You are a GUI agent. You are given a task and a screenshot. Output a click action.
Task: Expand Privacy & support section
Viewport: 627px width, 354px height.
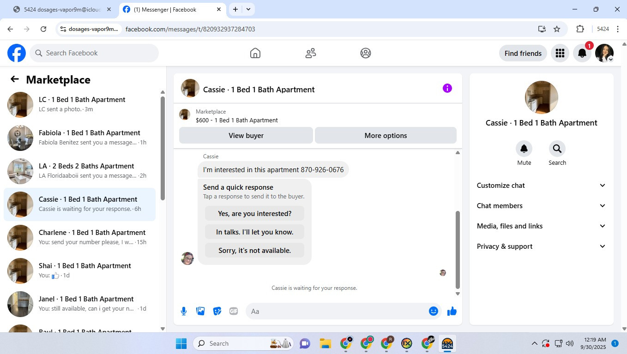pos(541,246)
